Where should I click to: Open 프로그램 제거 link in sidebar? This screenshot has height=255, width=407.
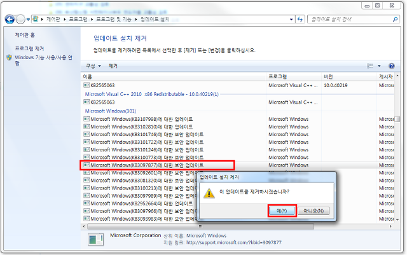point(29,48)
